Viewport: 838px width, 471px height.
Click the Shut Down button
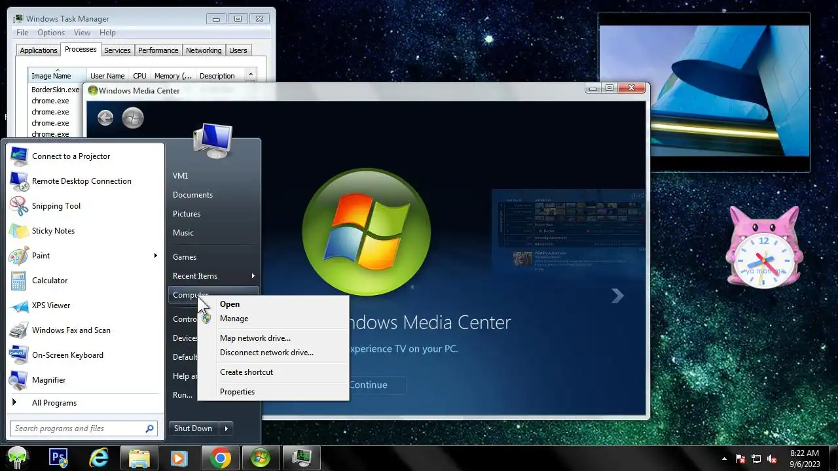point(193,428)
